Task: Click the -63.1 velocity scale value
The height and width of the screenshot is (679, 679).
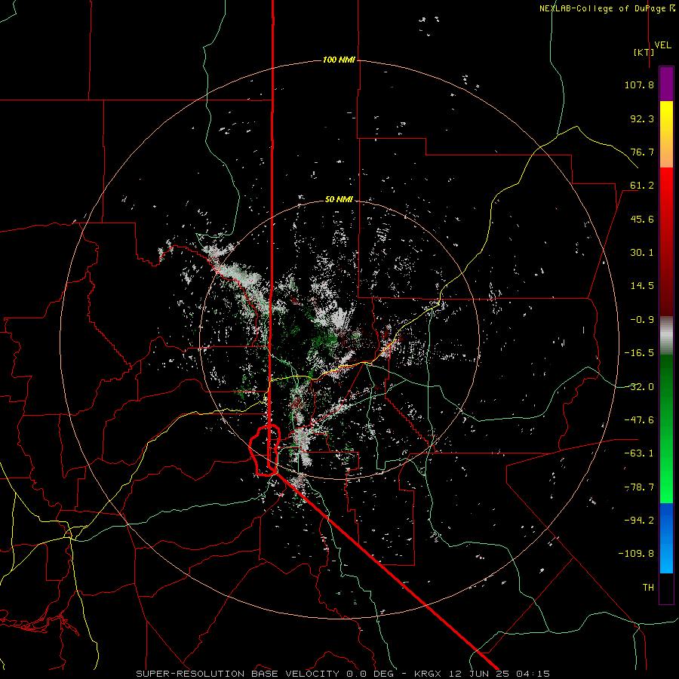Action: coord(639,453)
